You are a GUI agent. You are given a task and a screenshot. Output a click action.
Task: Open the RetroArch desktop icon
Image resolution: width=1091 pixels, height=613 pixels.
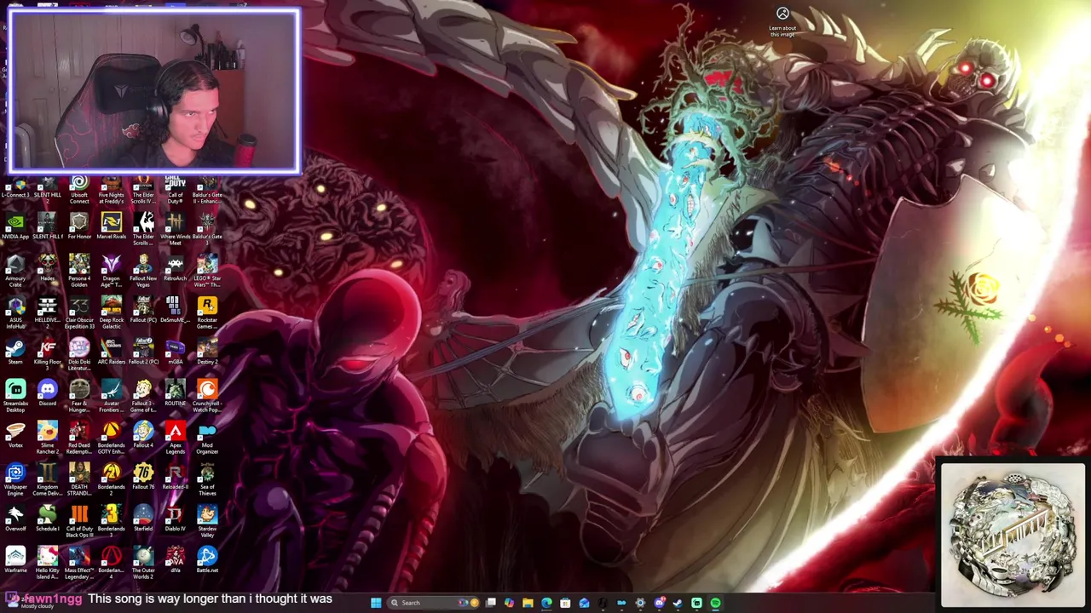[x=175, y=268]
